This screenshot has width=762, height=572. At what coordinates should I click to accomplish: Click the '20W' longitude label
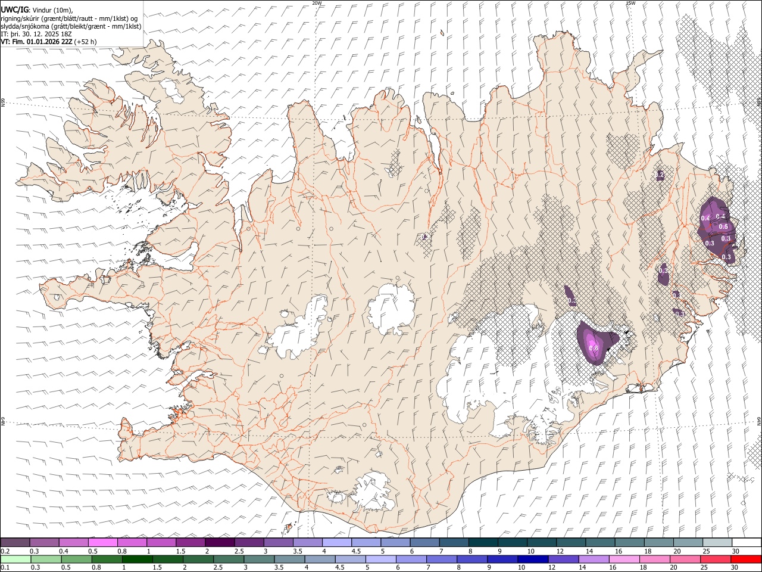point(317,3)
